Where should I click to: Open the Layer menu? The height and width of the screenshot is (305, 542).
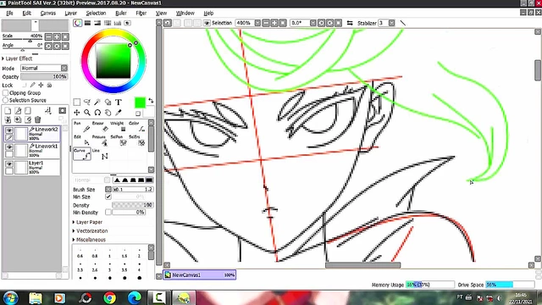point(70,13)
